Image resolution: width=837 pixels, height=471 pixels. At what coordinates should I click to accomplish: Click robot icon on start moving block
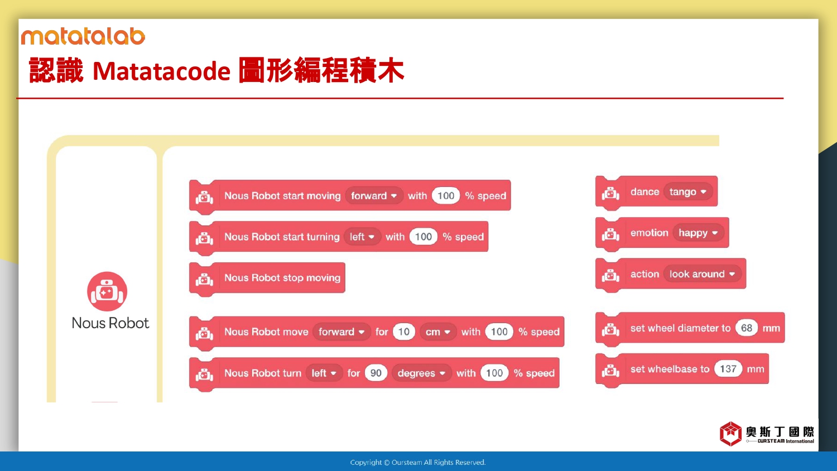pos(204,196)
